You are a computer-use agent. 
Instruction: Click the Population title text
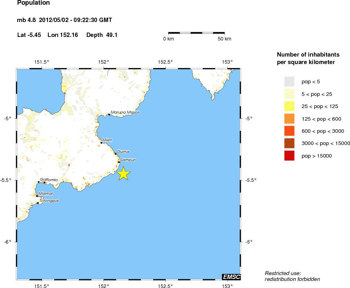point(34,3)
